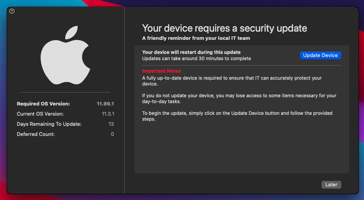Image resolution: width=364 pixels, height=200 pixels.
Task: Click the 11.99.1 required version value
Action: [105, 104]
